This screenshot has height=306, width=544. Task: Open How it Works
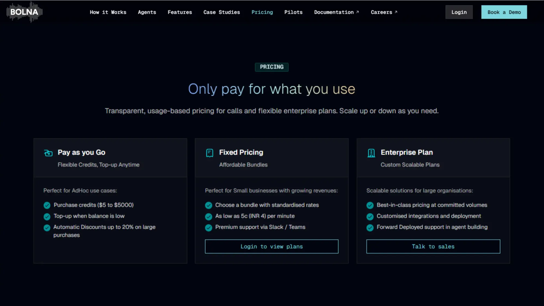108,12
